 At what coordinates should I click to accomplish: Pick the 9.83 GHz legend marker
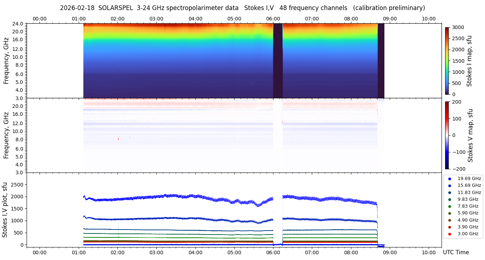[449, 199]
